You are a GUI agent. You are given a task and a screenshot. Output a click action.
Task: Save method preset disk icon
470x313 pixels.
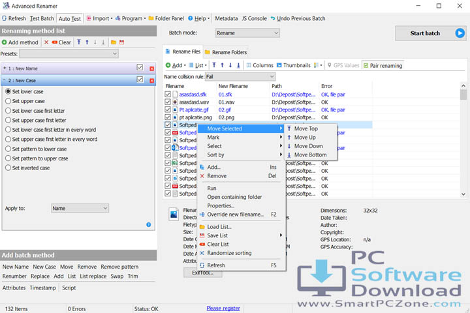click(121, 42)
